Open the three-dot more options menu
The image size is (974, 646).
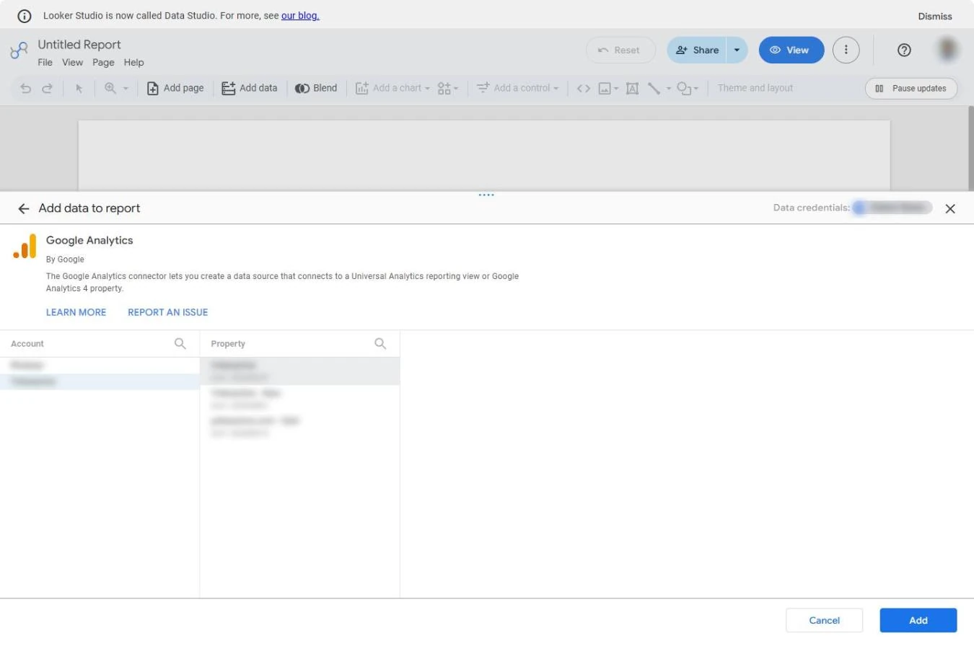[846, 50]
